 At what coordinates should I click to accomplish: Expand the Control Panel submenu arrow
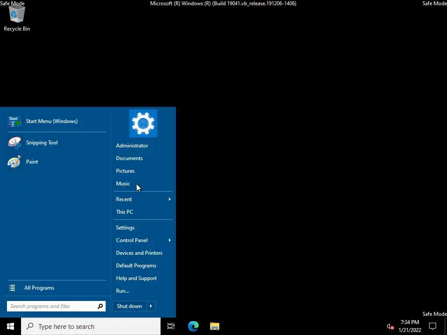tap(170, 240)
